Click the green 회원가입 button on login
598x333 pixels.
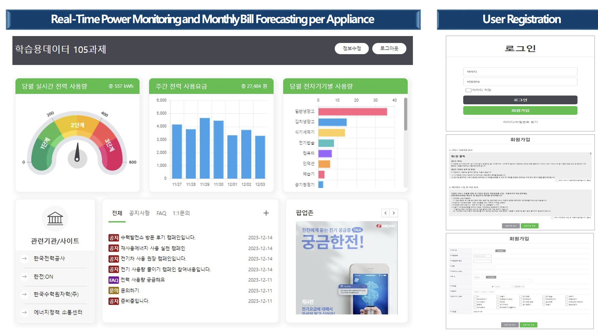coord(520,111)
